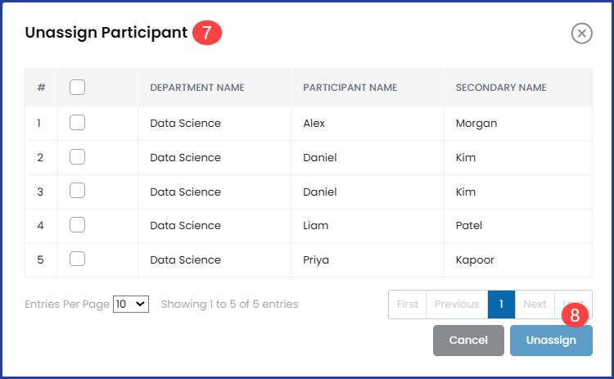Open the Entries Per Page dropdown

pos(131,304)
